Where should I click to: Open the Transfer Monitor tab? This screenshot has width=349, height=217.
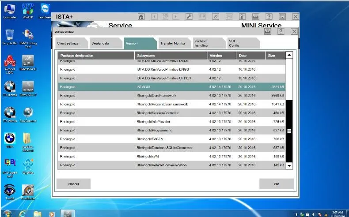pos(174,43)
